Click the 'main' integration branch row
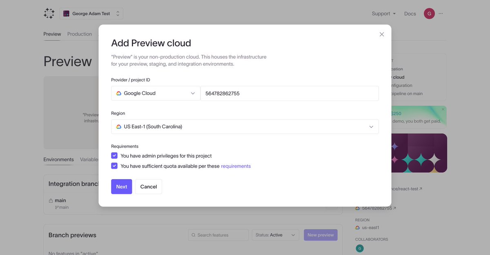490x255 pixels. click(193, 204)
